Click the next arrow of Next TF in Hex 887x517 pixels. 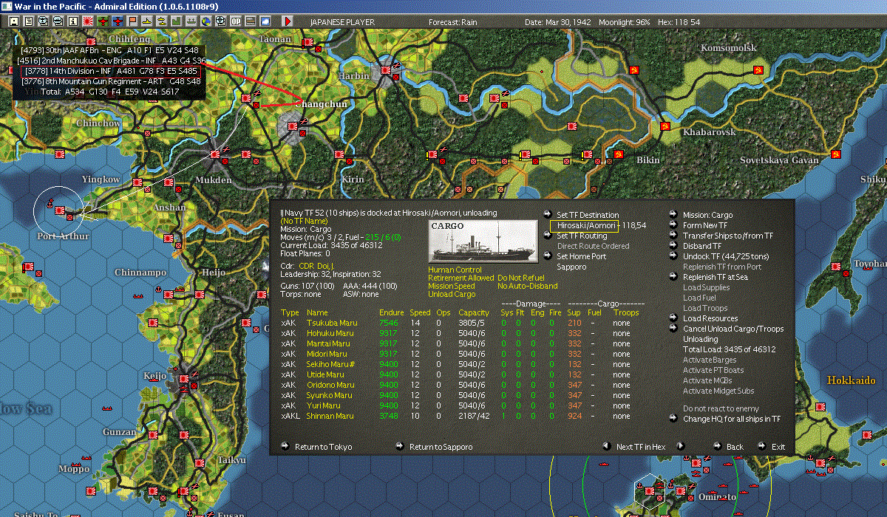pos(681,447)
